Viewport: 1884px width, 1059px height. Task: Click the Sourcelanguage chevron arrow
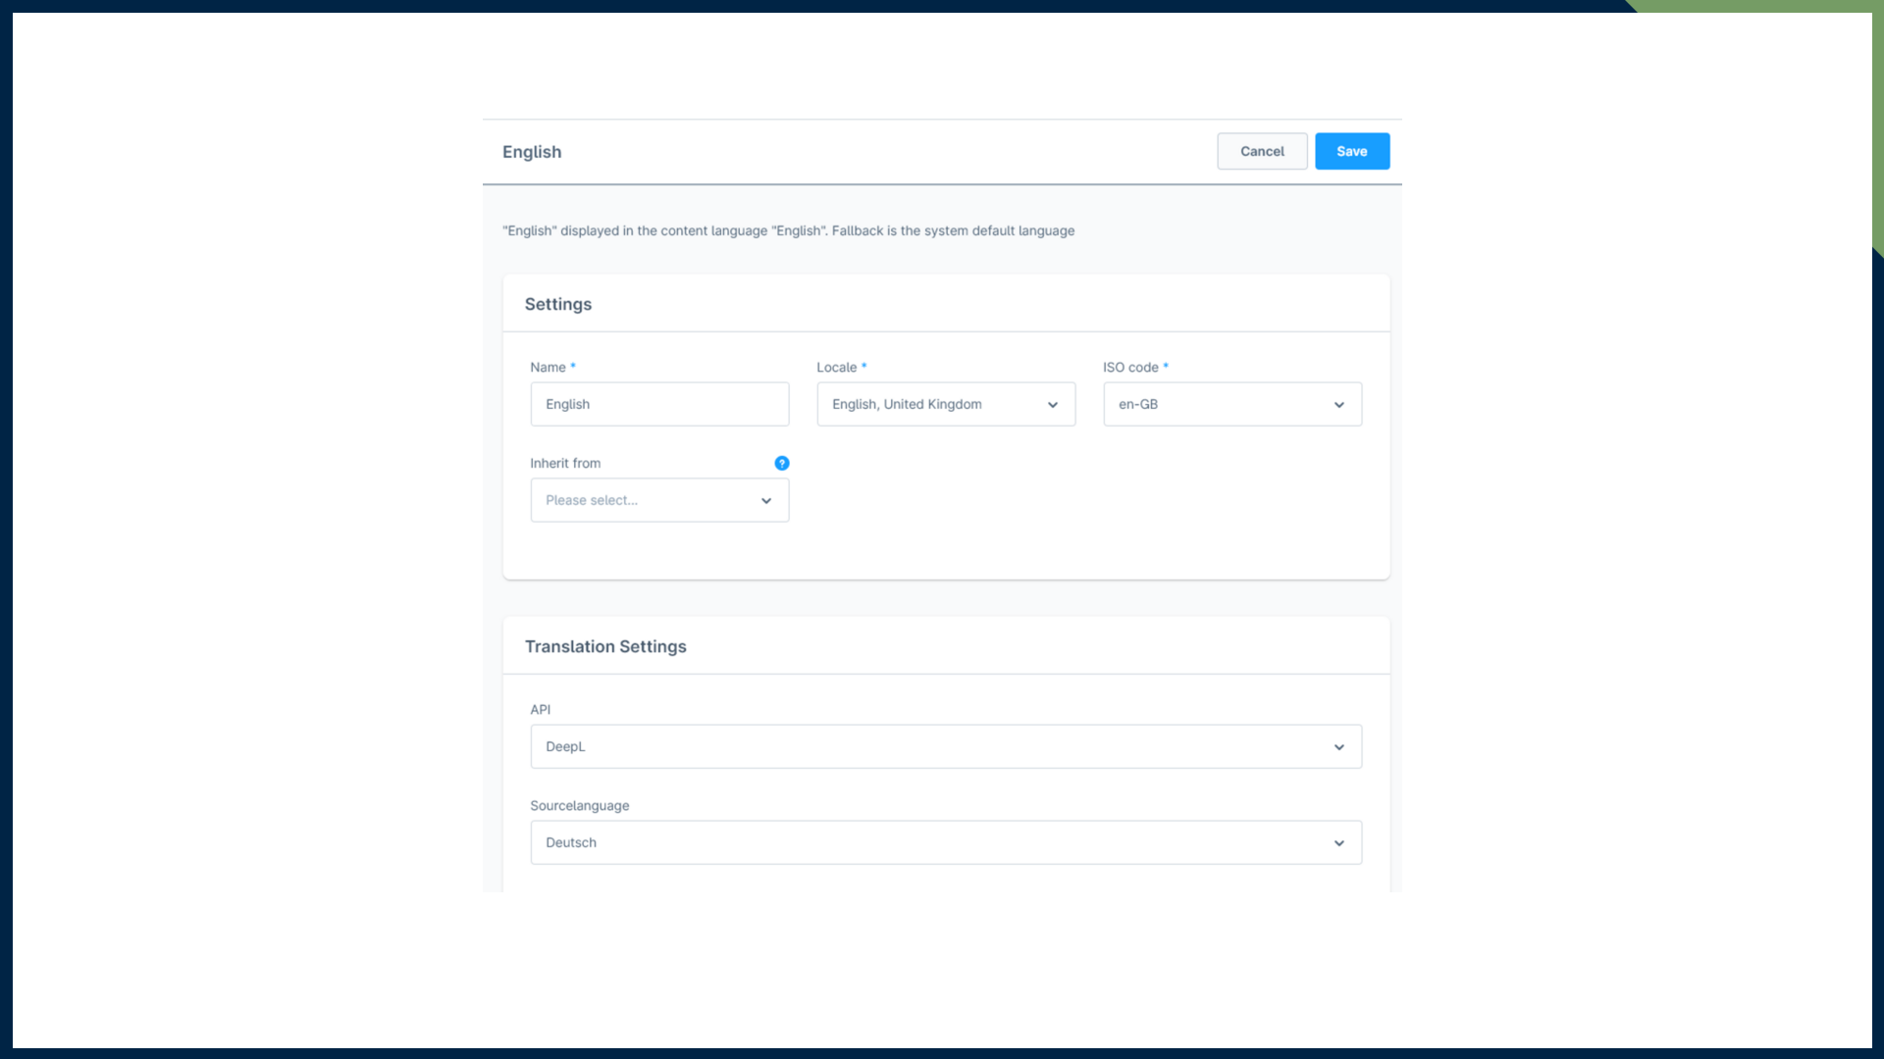(1338, 843)
